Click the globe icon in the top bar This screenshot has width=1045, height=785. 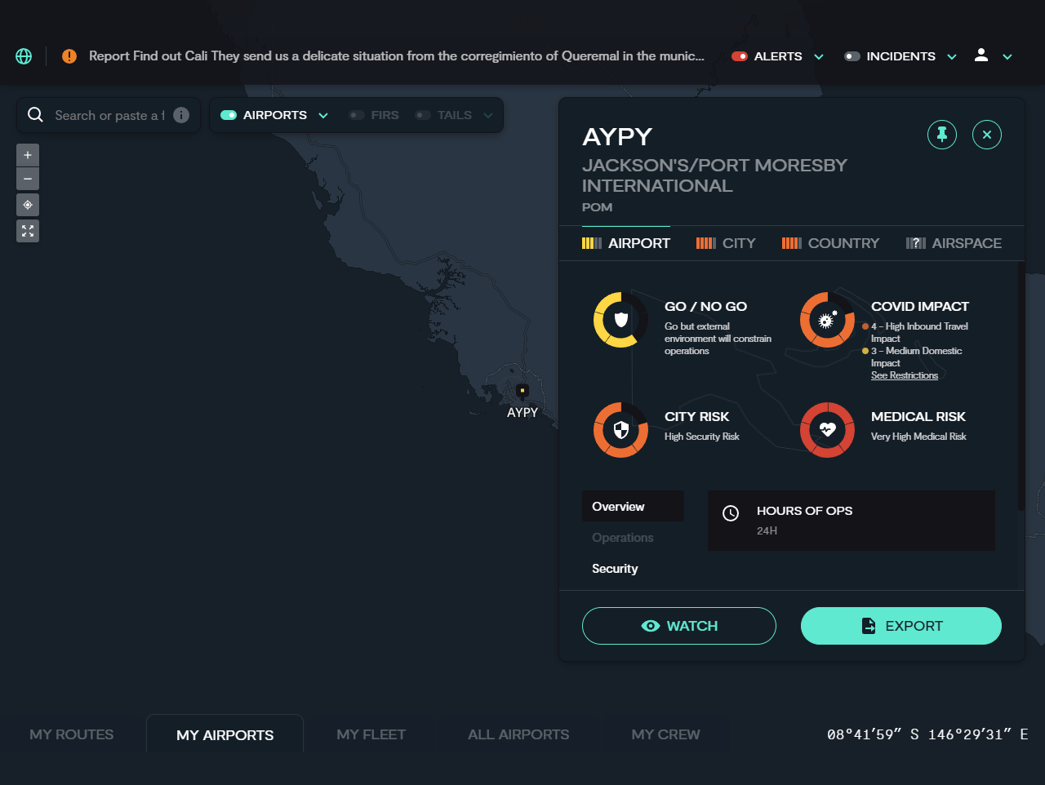(x=23, y=55)
